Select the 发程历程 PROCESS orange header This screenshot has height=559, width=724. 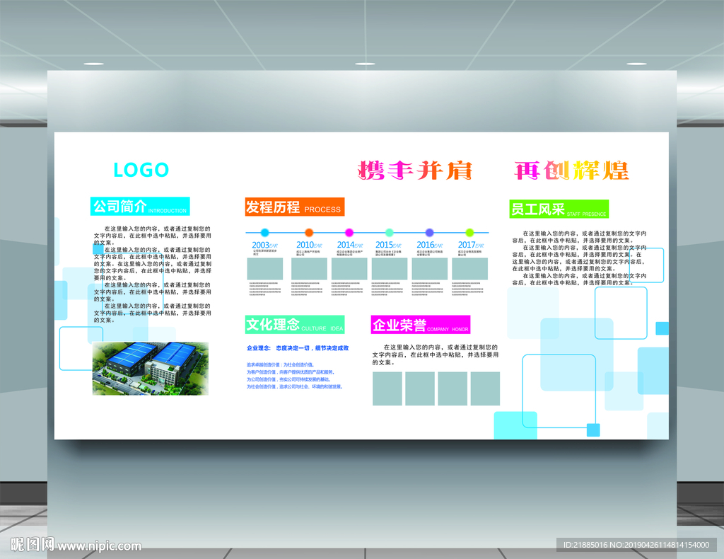coord(295,207)
